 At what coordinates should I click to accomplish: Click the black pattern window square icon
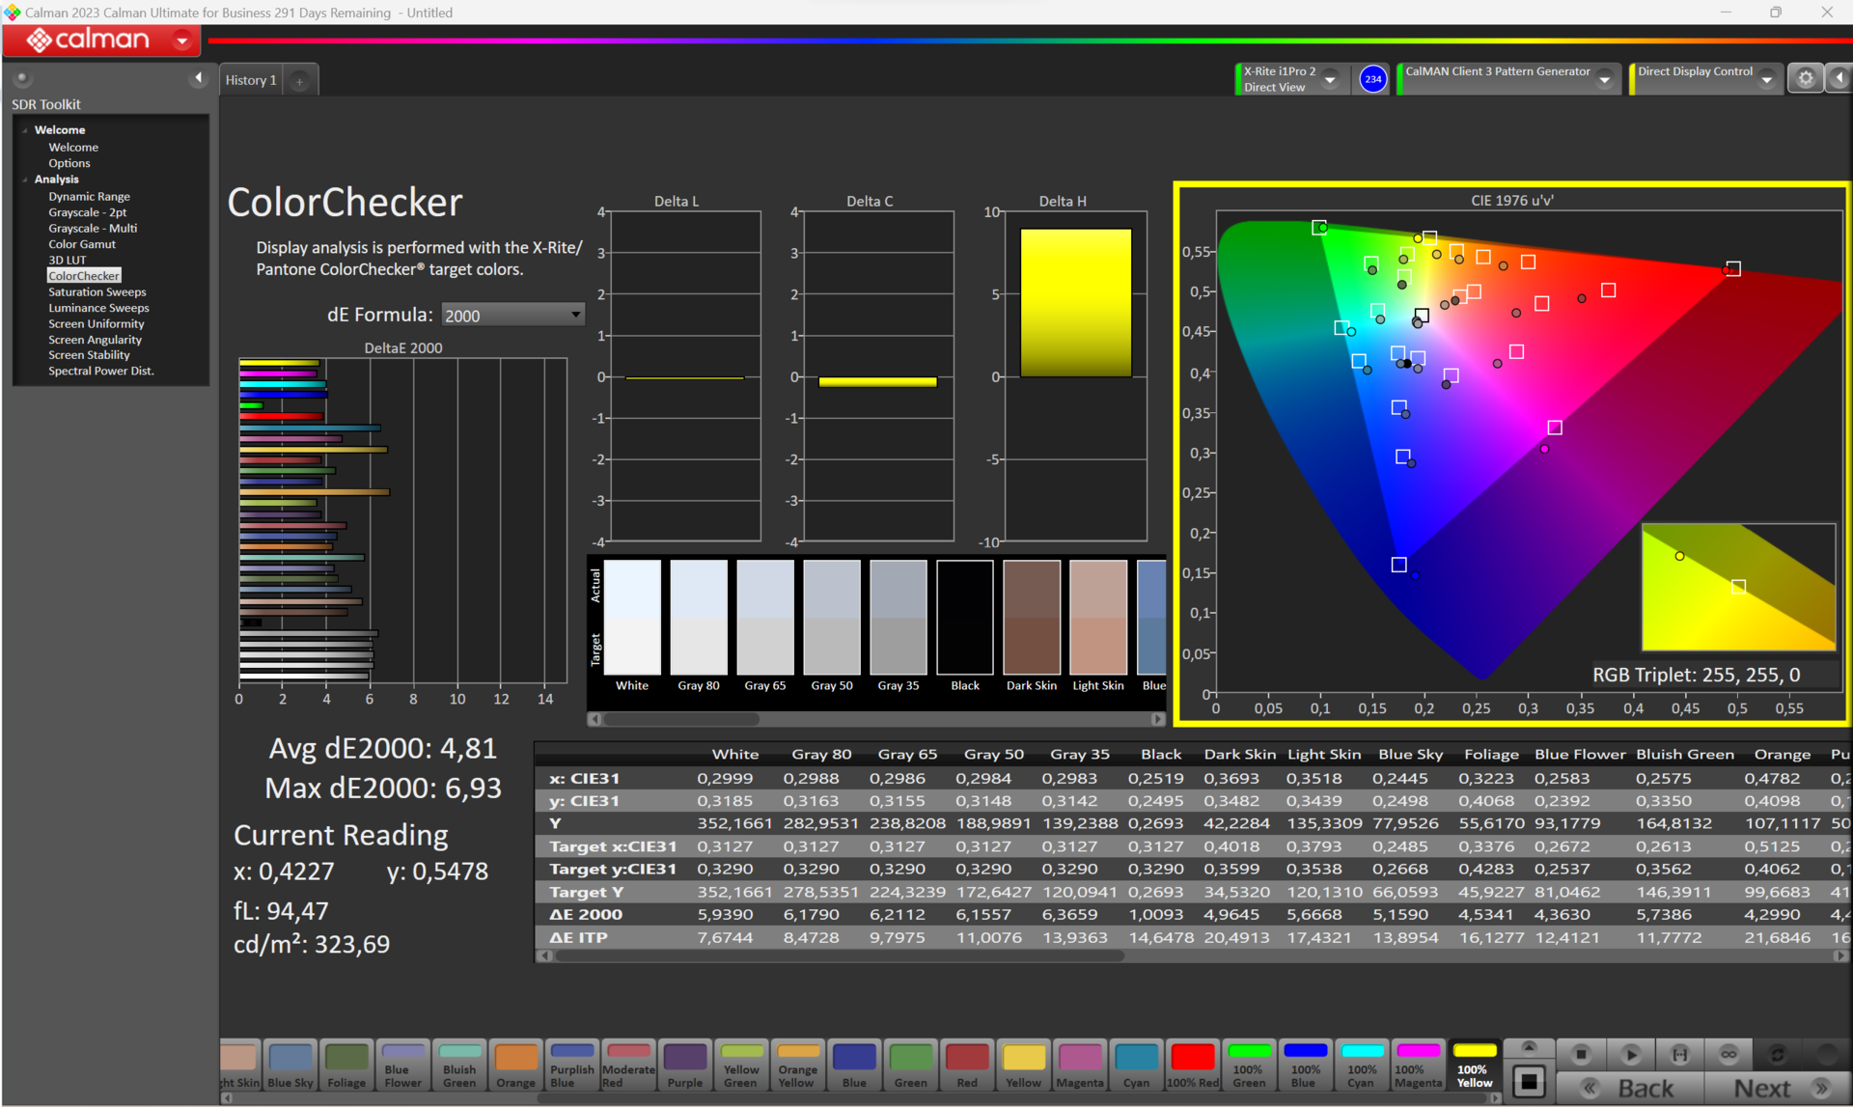[1529, 1081]
